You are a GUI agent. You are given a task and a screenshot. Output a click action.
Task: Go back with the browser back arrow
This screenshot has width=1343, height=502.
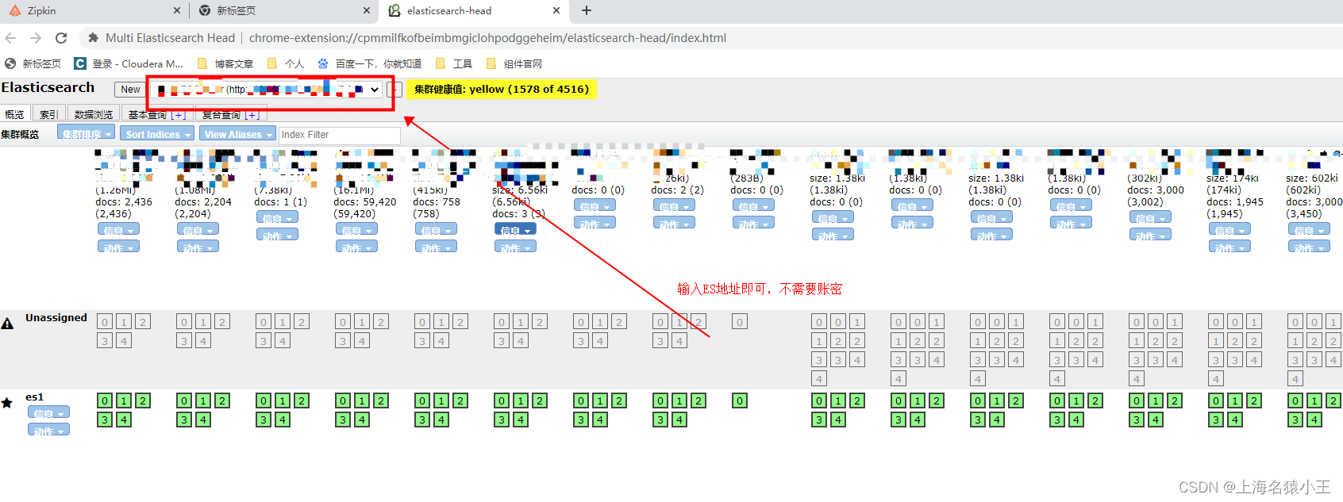coord(10,38)
